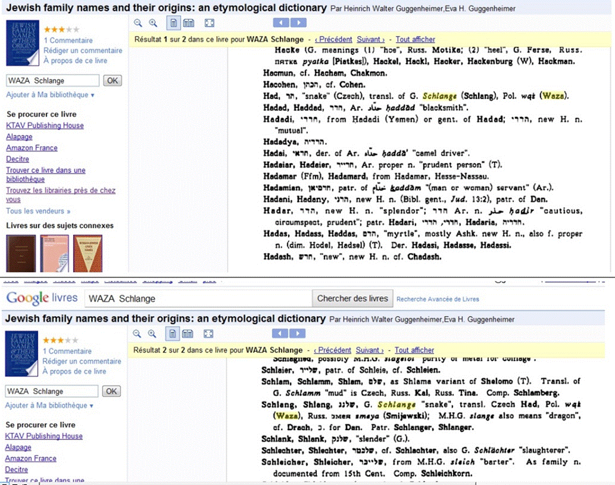The height and width of the screenshot is (485, 615).
Task: Zoom in on the Résultat 2 viewer
Action: (152, 334)
